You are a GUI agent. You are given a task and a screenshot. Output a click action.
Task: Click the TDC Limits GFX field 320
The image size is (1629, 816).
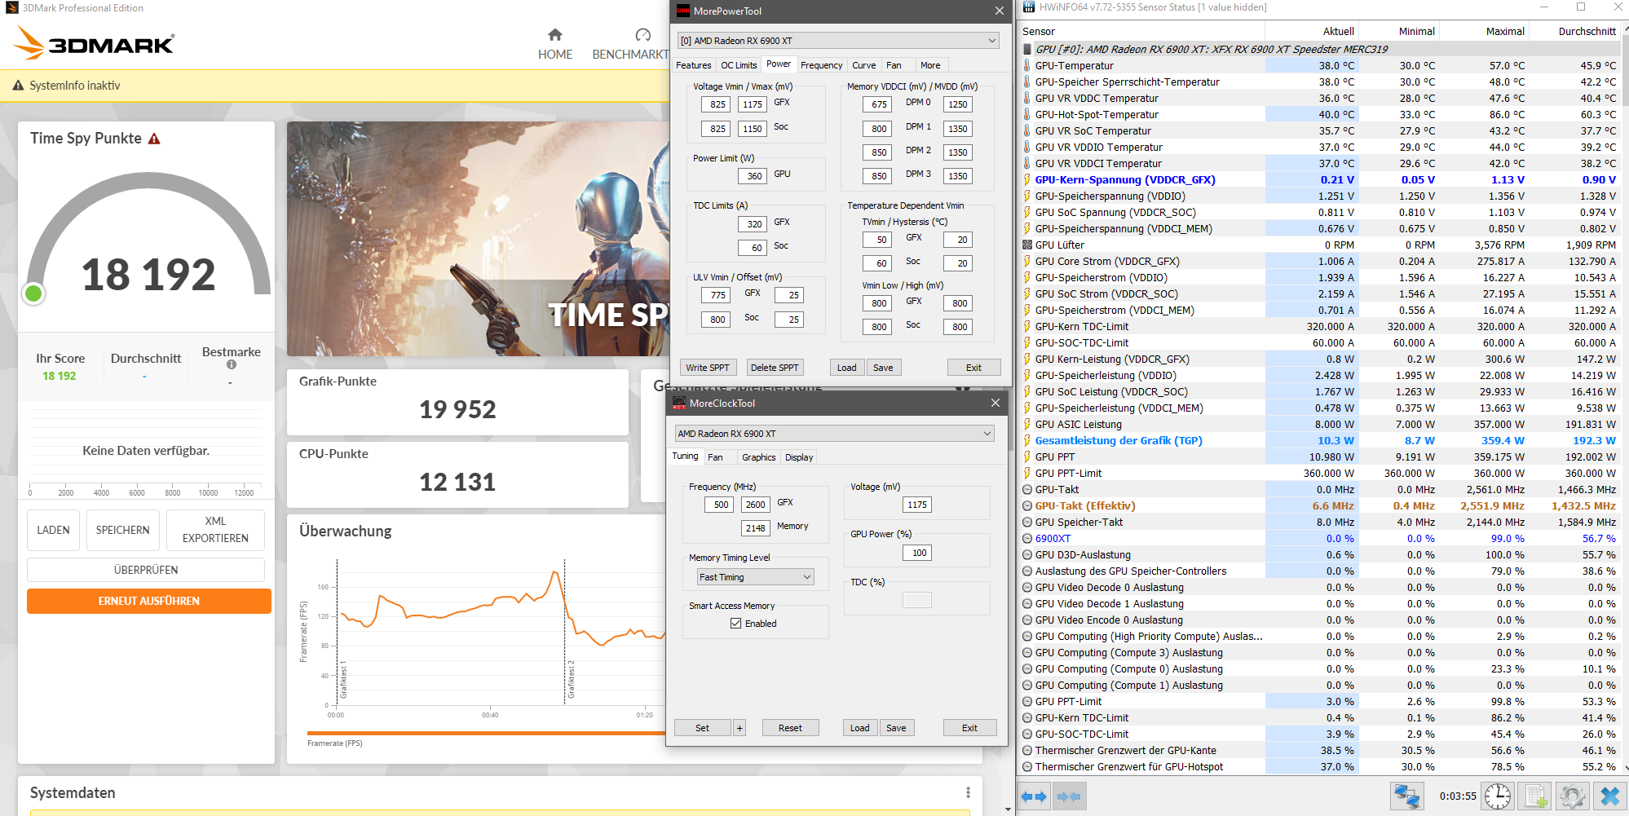click(x=753, y=224)
